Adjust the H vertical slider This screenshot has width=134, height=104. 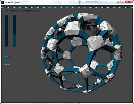click(6, 31)
